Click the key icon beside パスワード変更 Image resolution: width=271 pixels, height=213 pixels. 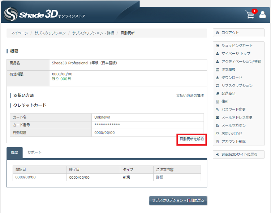(x=218, y=110)
